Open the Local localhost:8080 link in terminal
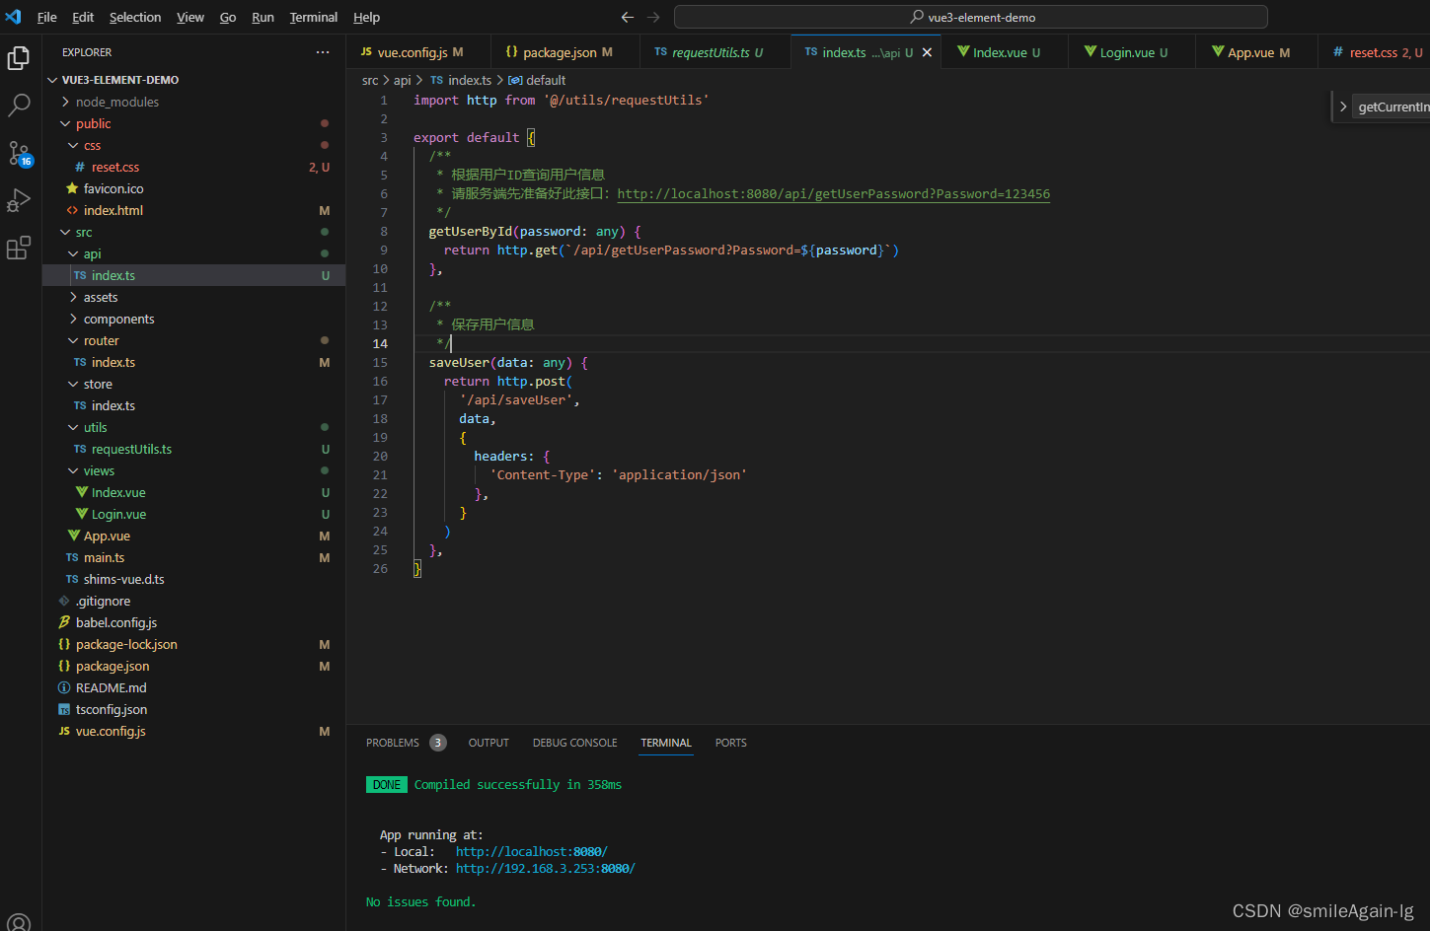Viewport: 1430px width, 931px height. pos(532,851)
